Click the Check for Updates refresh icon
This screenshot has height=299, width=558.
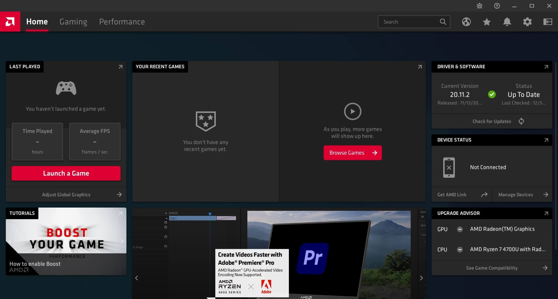pos(521,121)
